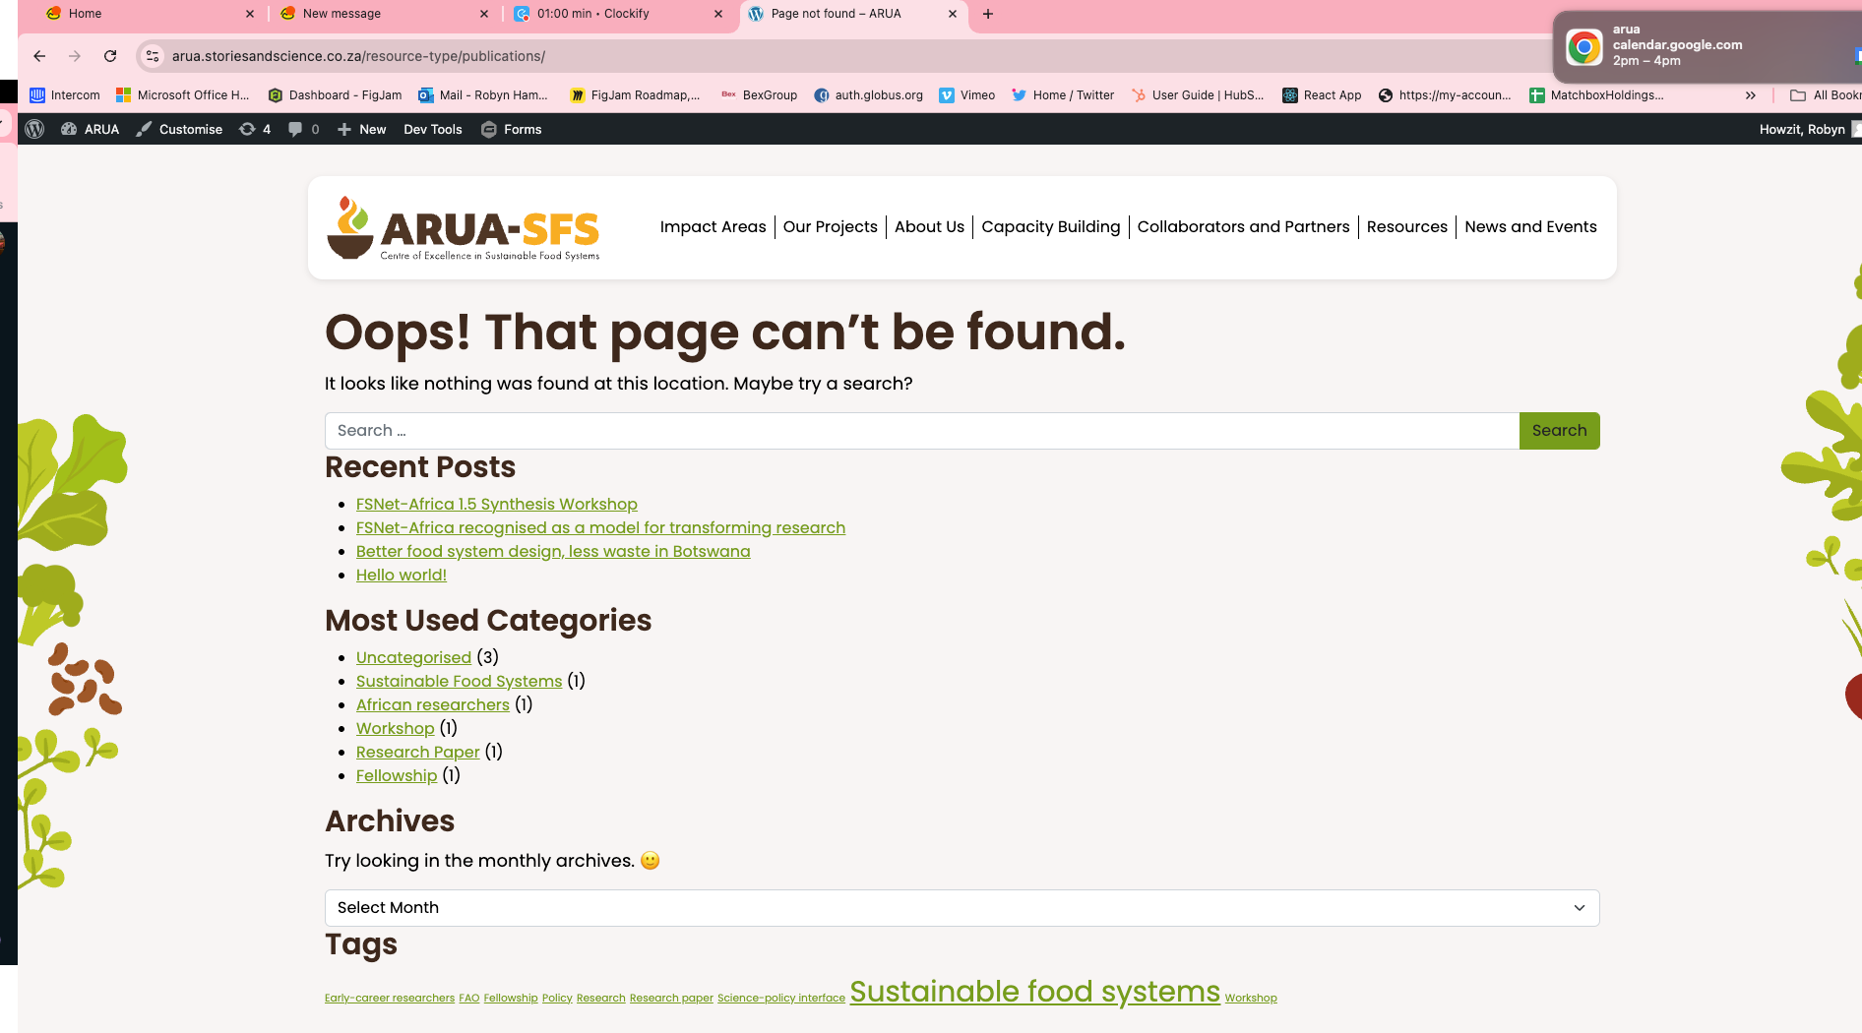Screen dimensions: 1862x1033
Task: Click the Sustainable food systems tag
Action: [1034, 991]
